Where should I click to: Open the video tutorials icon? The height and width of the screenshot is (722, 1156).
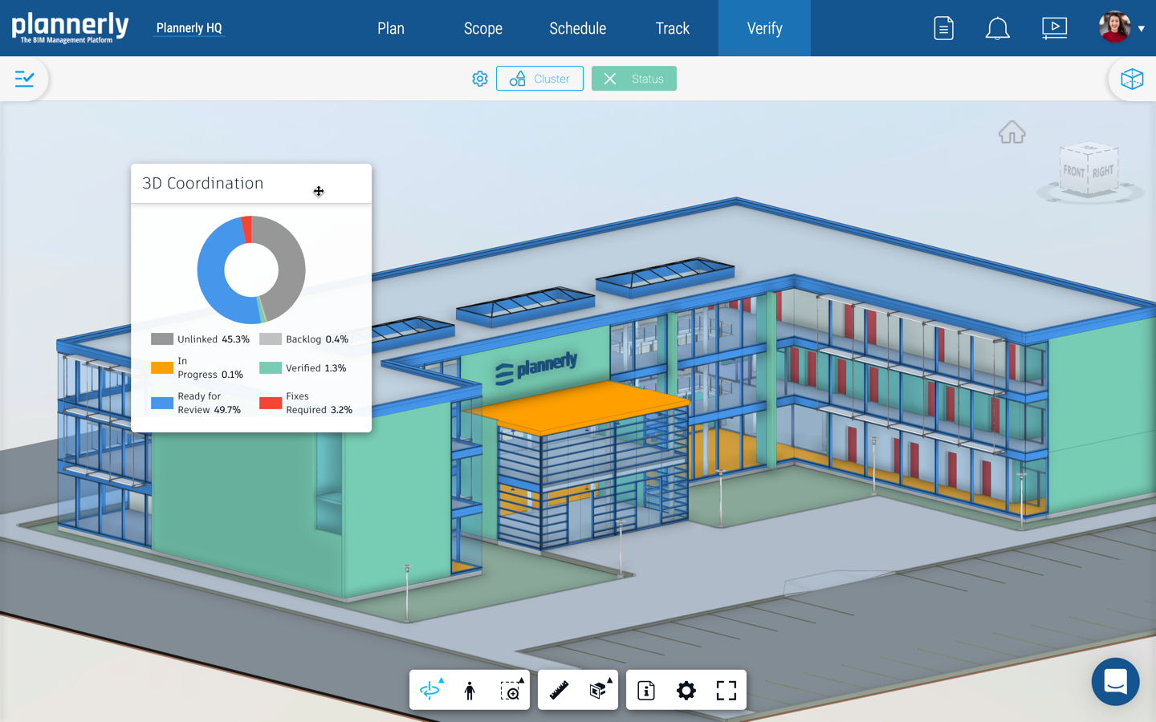pos(1054,28)
